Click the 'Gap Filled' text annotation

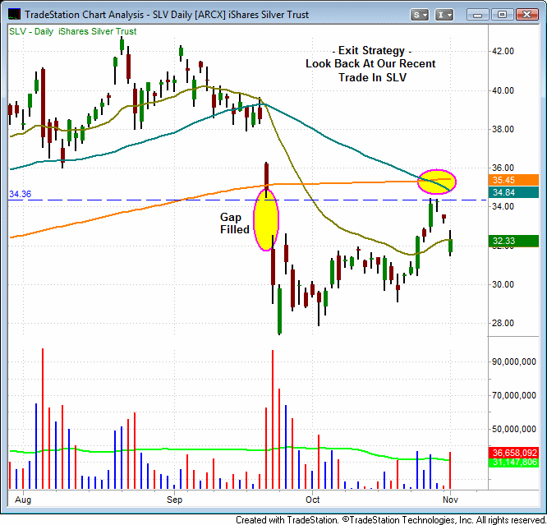[x=235, y=223]
